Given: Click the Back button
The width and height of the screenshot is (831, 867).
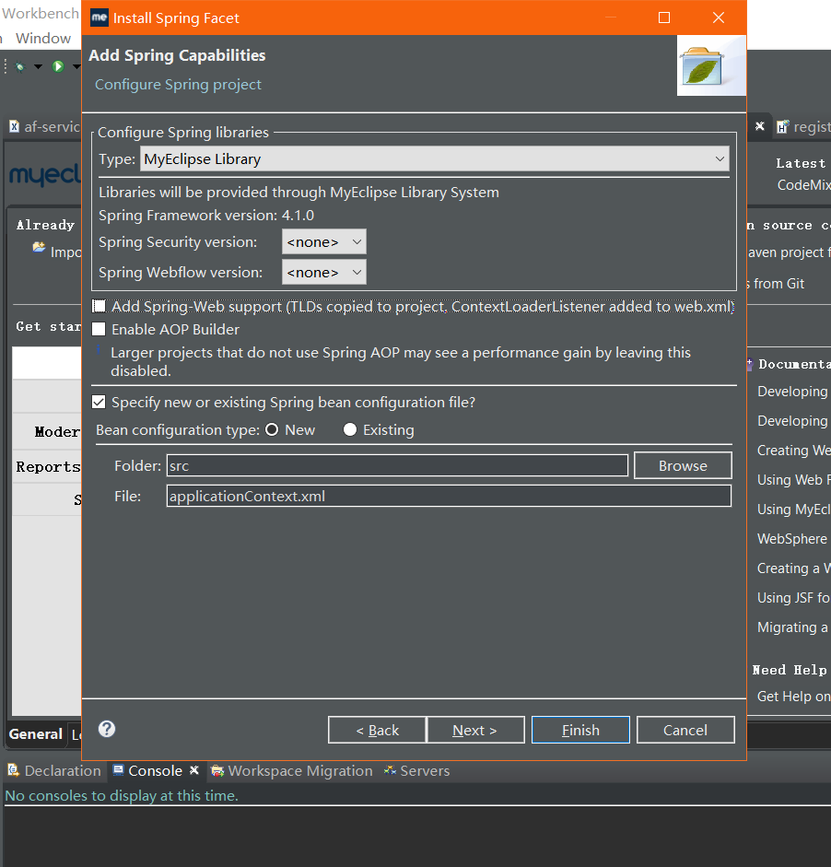Looking at the screenshot, I should click(x=377, y=730).
